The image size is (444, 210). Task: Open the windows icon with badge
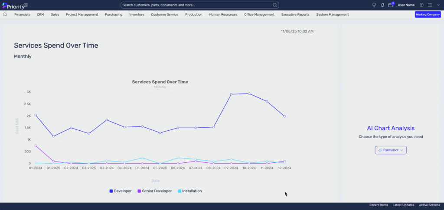tap(391, 5)
